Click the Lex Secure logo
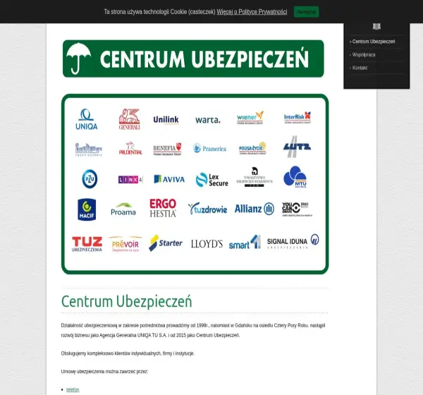Screen dimensions: 423x395 pos(212,180)
